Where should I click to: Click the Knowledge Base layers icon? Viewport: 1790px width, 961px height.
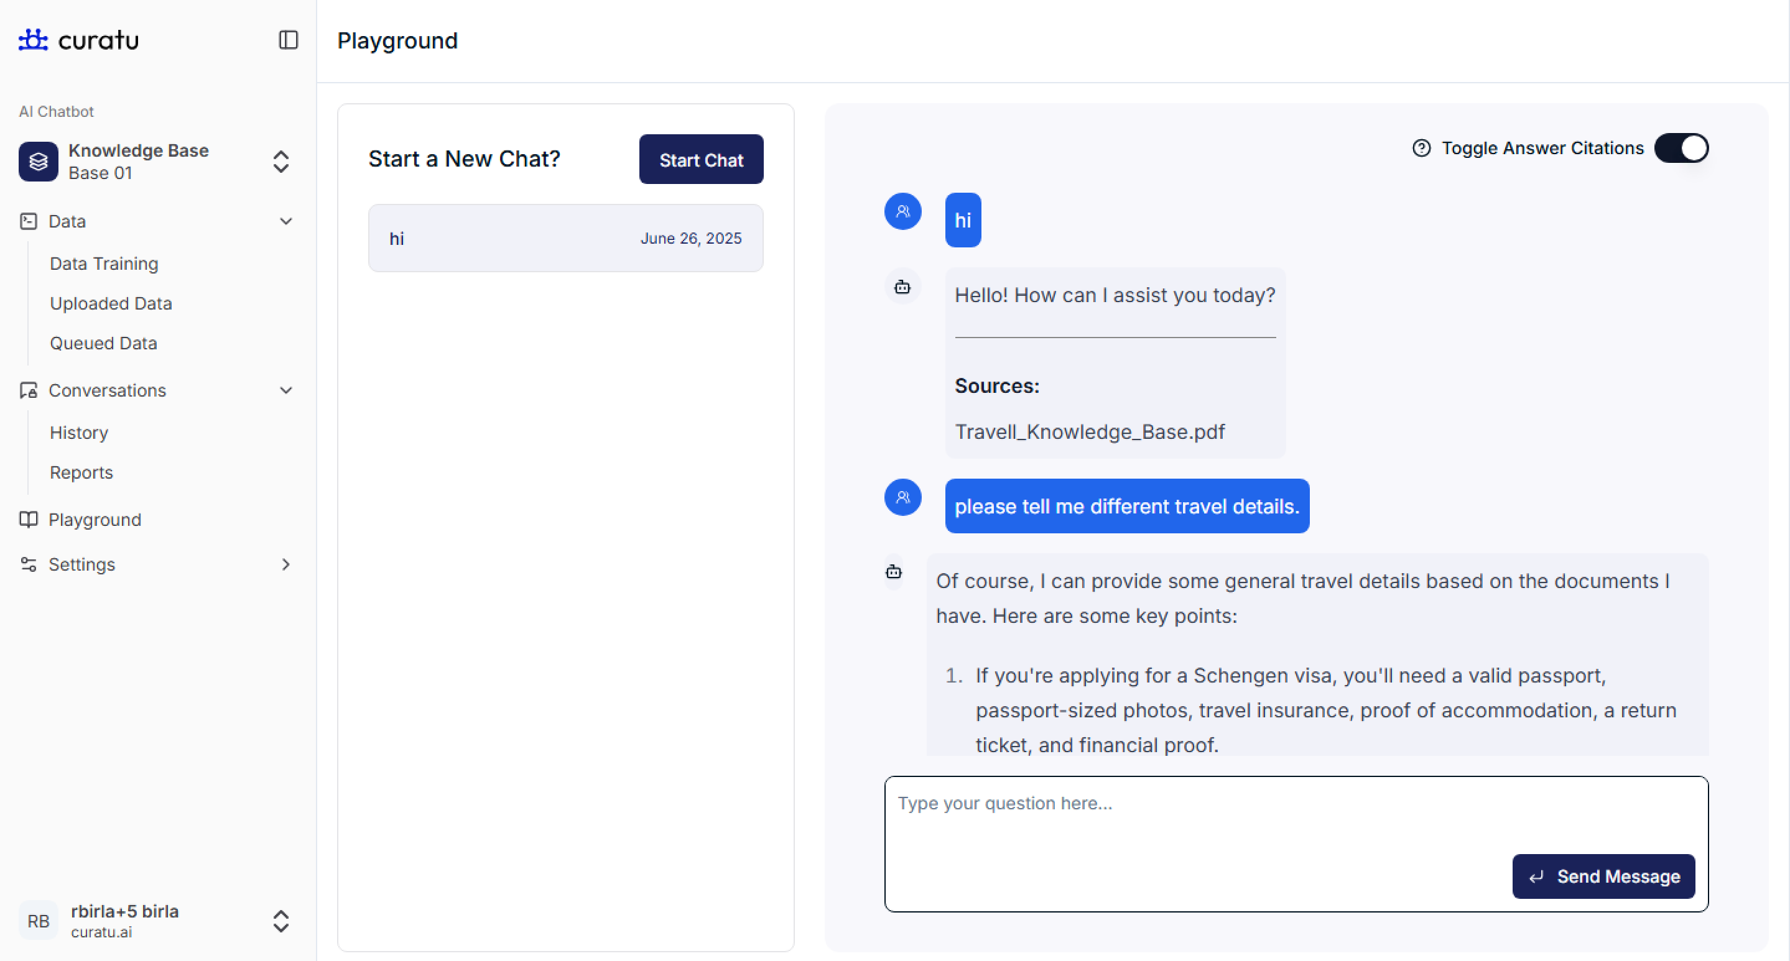click(x=38, y=162)
